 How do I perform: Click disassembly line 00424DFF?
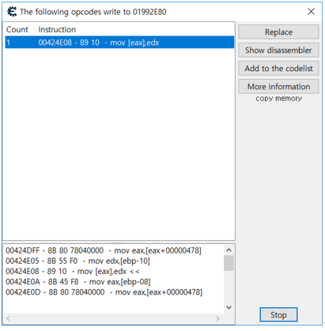104,250
